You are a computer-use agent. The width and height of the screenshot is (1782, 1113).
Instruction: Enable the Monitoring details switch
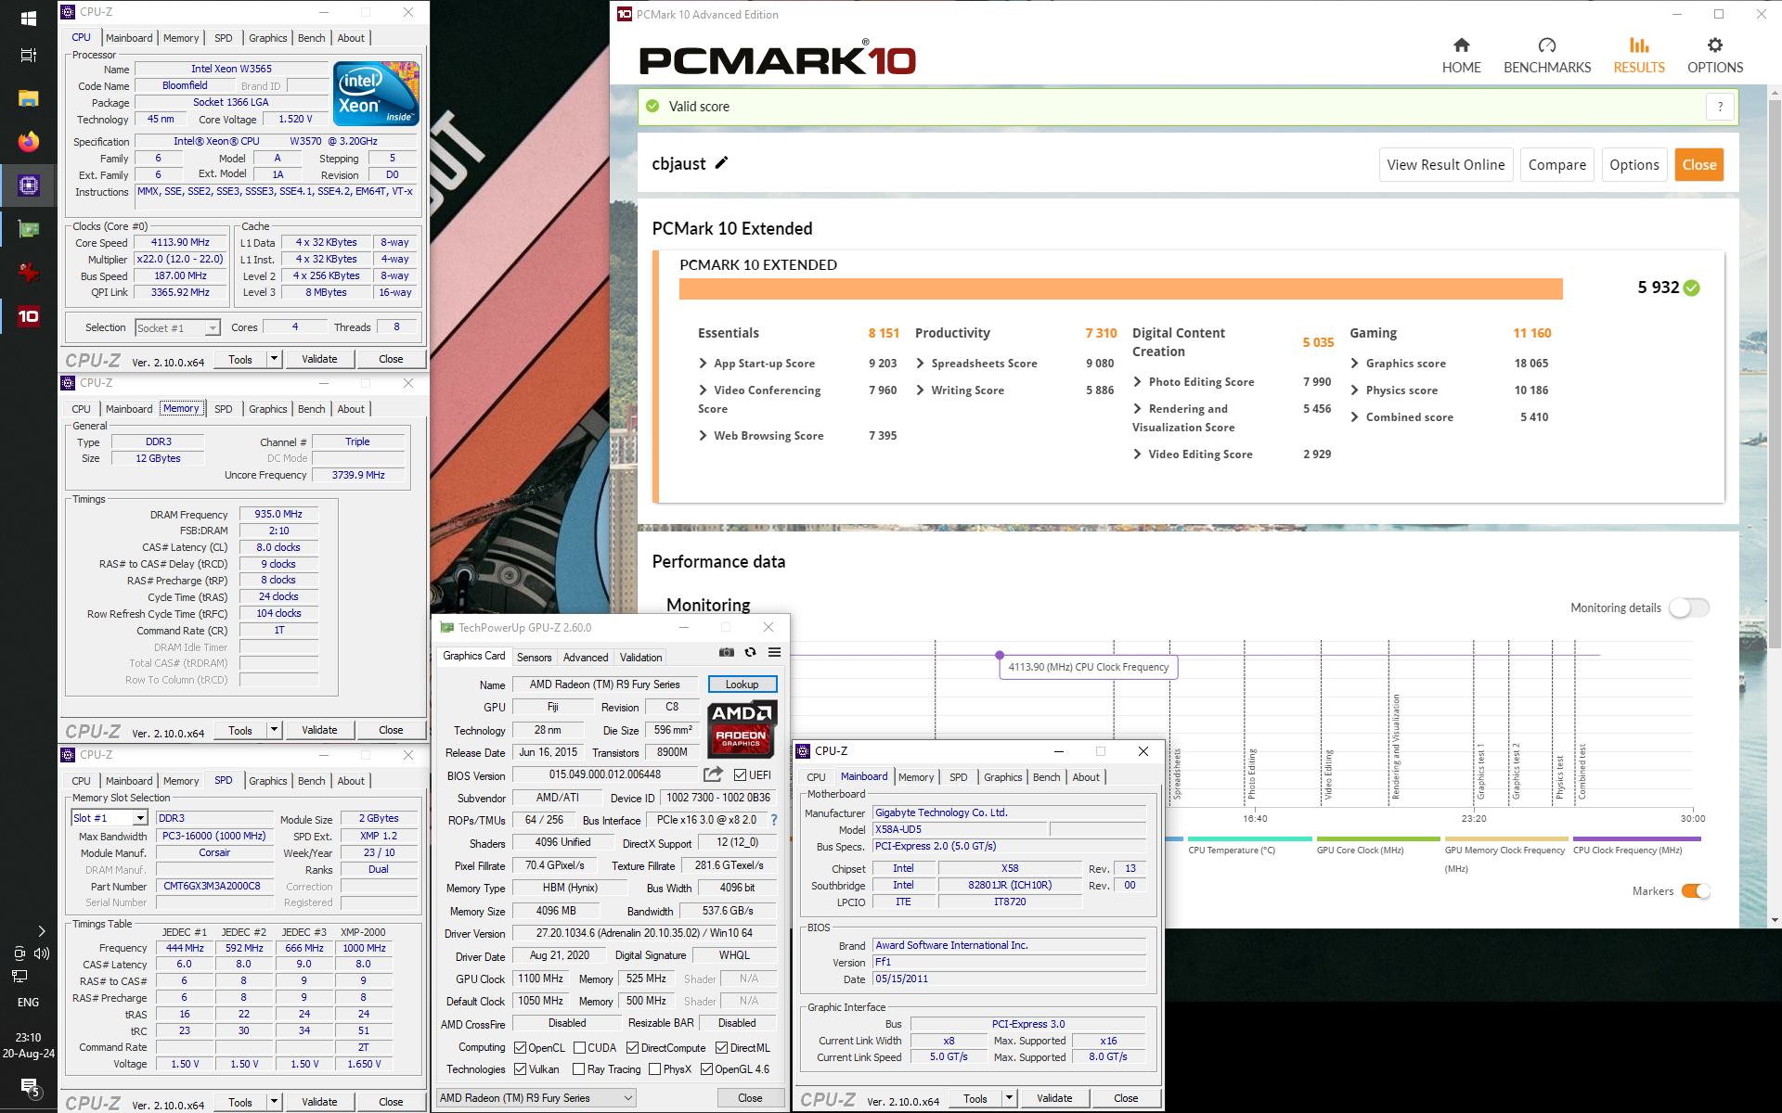pos(1688,608)
